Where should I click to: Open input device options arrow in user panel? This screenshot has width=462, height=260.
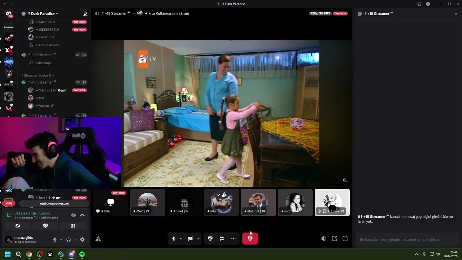coord(61,239)
